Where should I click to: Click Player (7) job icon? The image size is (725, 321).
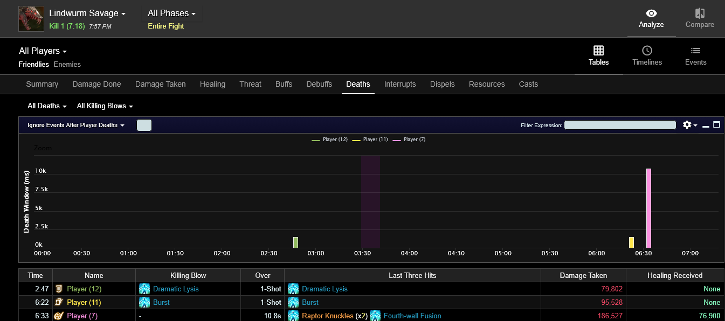pyautogui.click(x=59, y=316)
